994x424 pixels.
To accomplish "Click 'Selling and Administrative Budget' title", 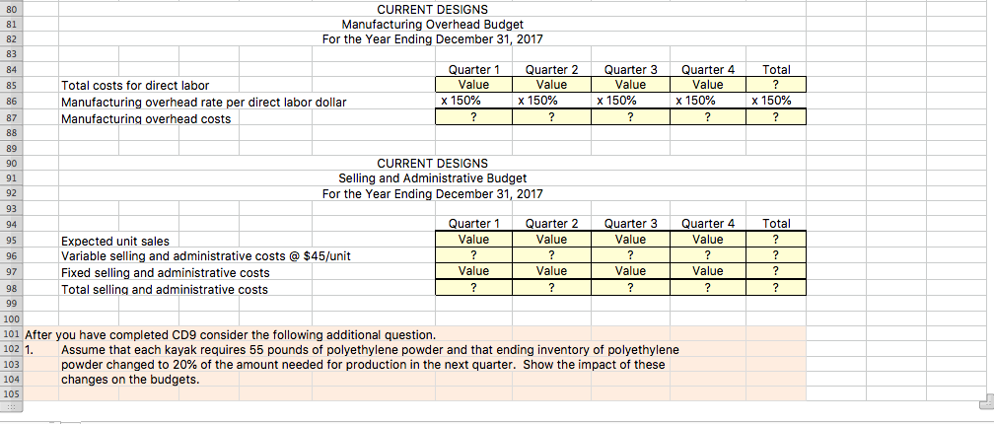I will click(x=432, y=178).
